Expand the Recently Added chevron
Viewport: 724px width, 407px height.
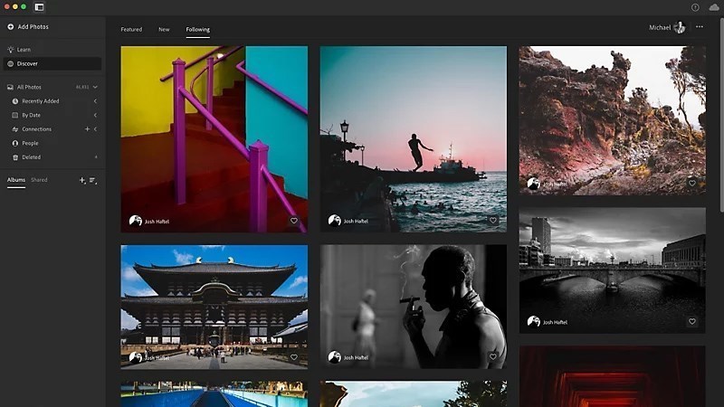click(x=95, y=101)
